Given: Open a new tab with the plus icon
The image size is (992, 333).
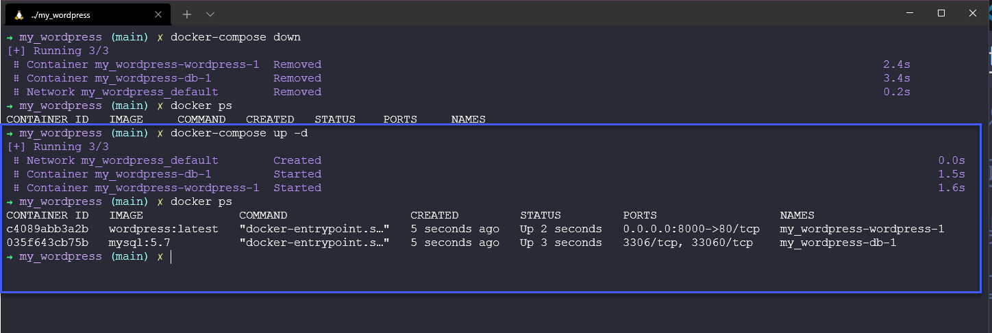Looking at the screenshot, I should point(187,14).
